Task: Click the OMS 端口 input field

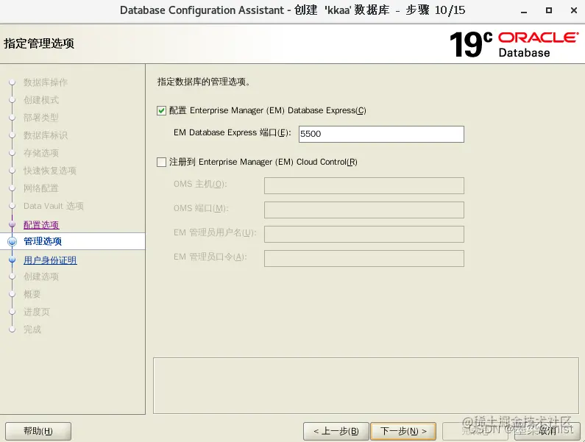Action: click(x=364, y=210)
